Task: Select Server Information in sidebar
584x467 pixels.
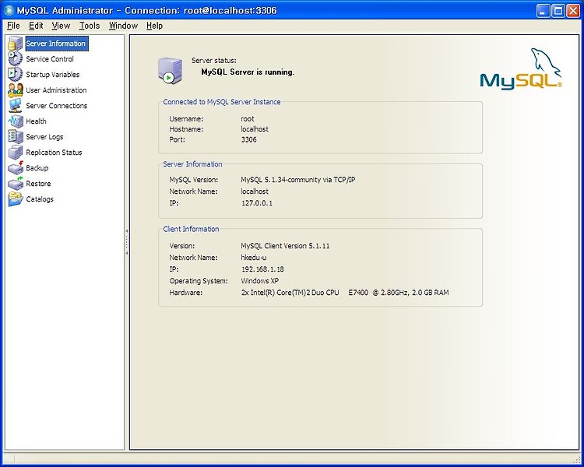Action: [x=56, y=44]
